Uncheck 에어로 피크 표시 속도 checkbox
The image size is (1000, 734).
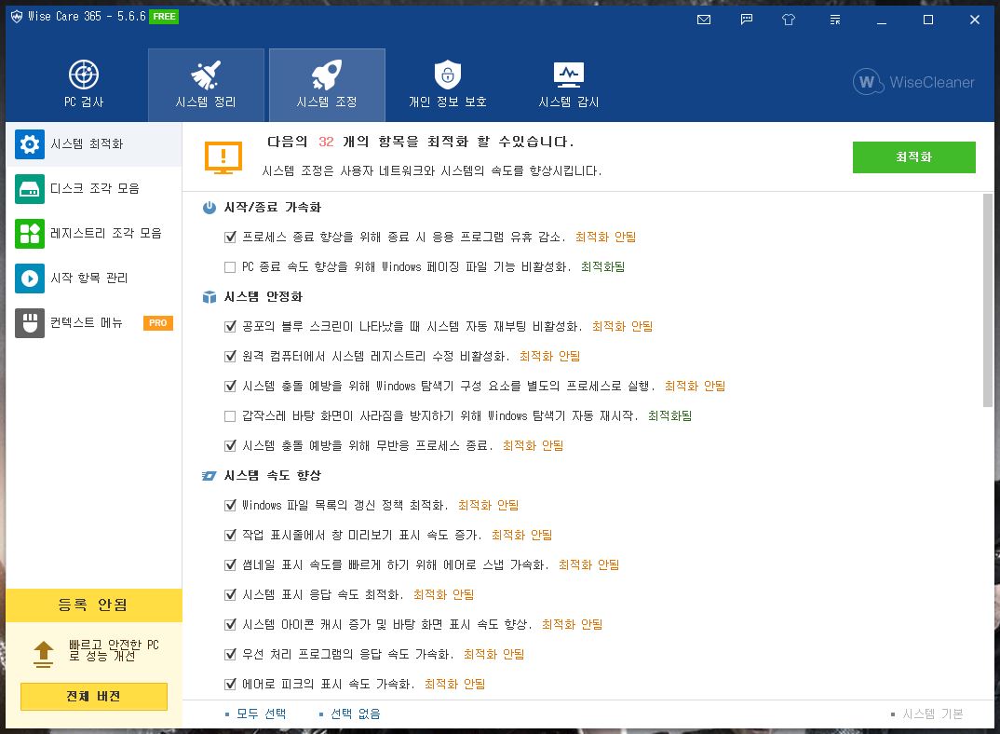[230, 685]
